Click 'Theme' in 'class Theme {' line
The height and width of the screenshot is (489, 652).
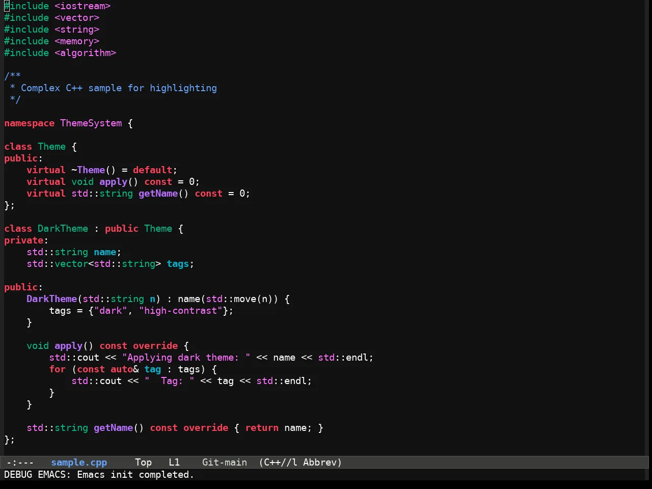point(52,147)
